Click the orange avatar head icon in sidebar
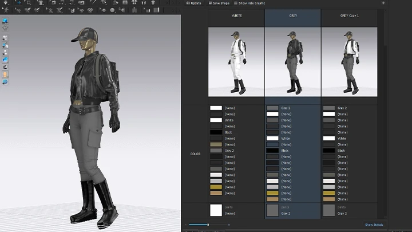Viewport: 412px width, 232px height. [5, 74]
